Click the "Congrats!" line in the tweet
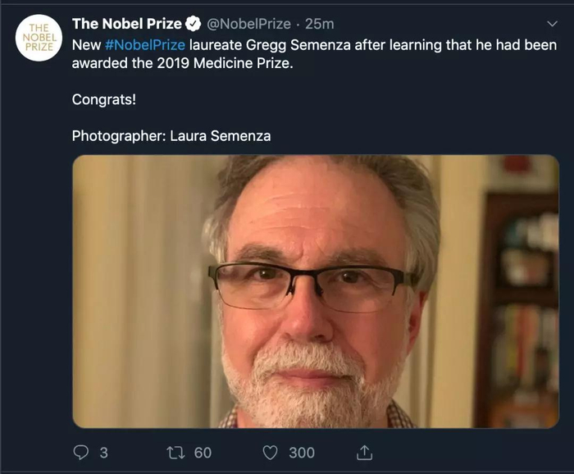 click(104, 99)
